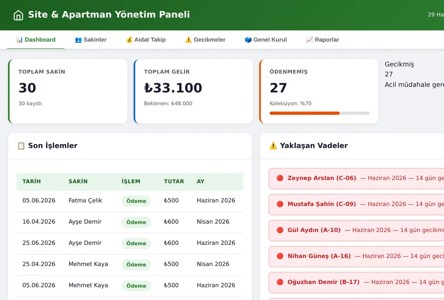444x300 pixels.
Task: Click the ₺33.100 total income value
Action: 173,88
